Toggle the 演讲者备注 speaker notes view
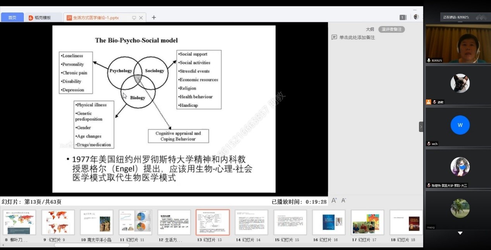The height and width of the screenshot is (250, 491). (x=391, y=29)
